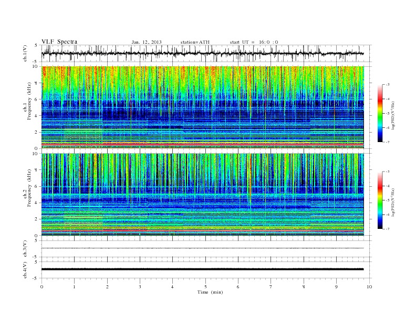Click the "Time (min)" axis title

point(210,292)
